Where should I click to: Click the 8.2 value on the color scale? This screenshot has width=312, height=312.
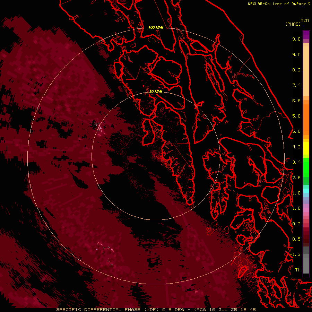coord(296,70)
